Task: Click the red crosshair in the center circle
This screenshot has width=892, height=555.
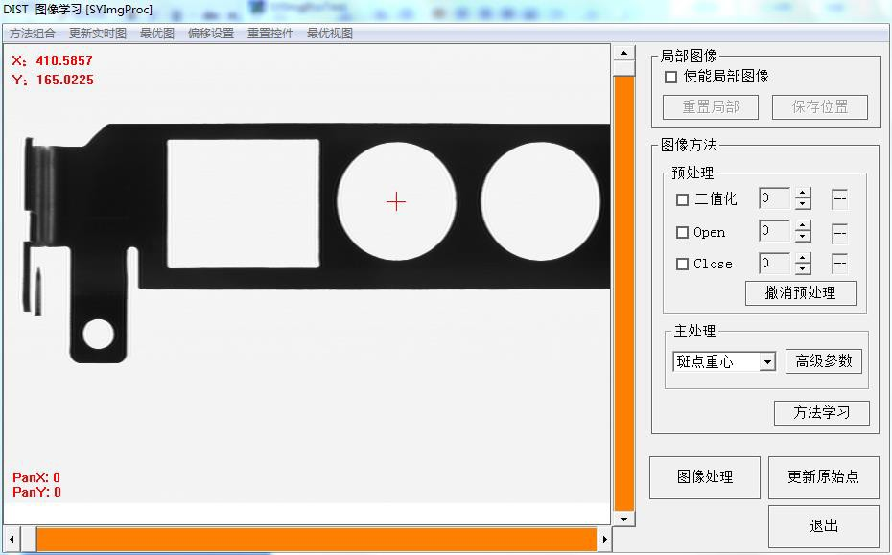Action: tap(396, 201)
